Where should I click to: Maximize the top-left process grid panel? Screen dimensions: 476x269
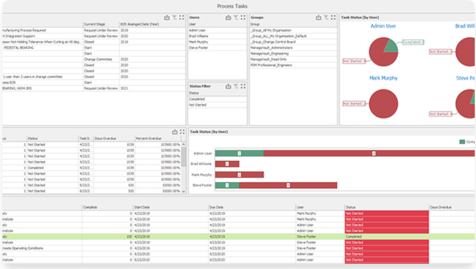[x=182, y=17]
